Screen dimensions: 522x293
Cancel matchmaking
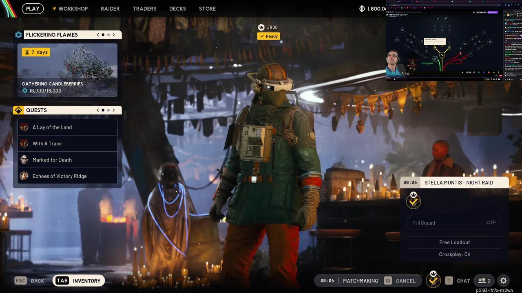coord(400,281)
